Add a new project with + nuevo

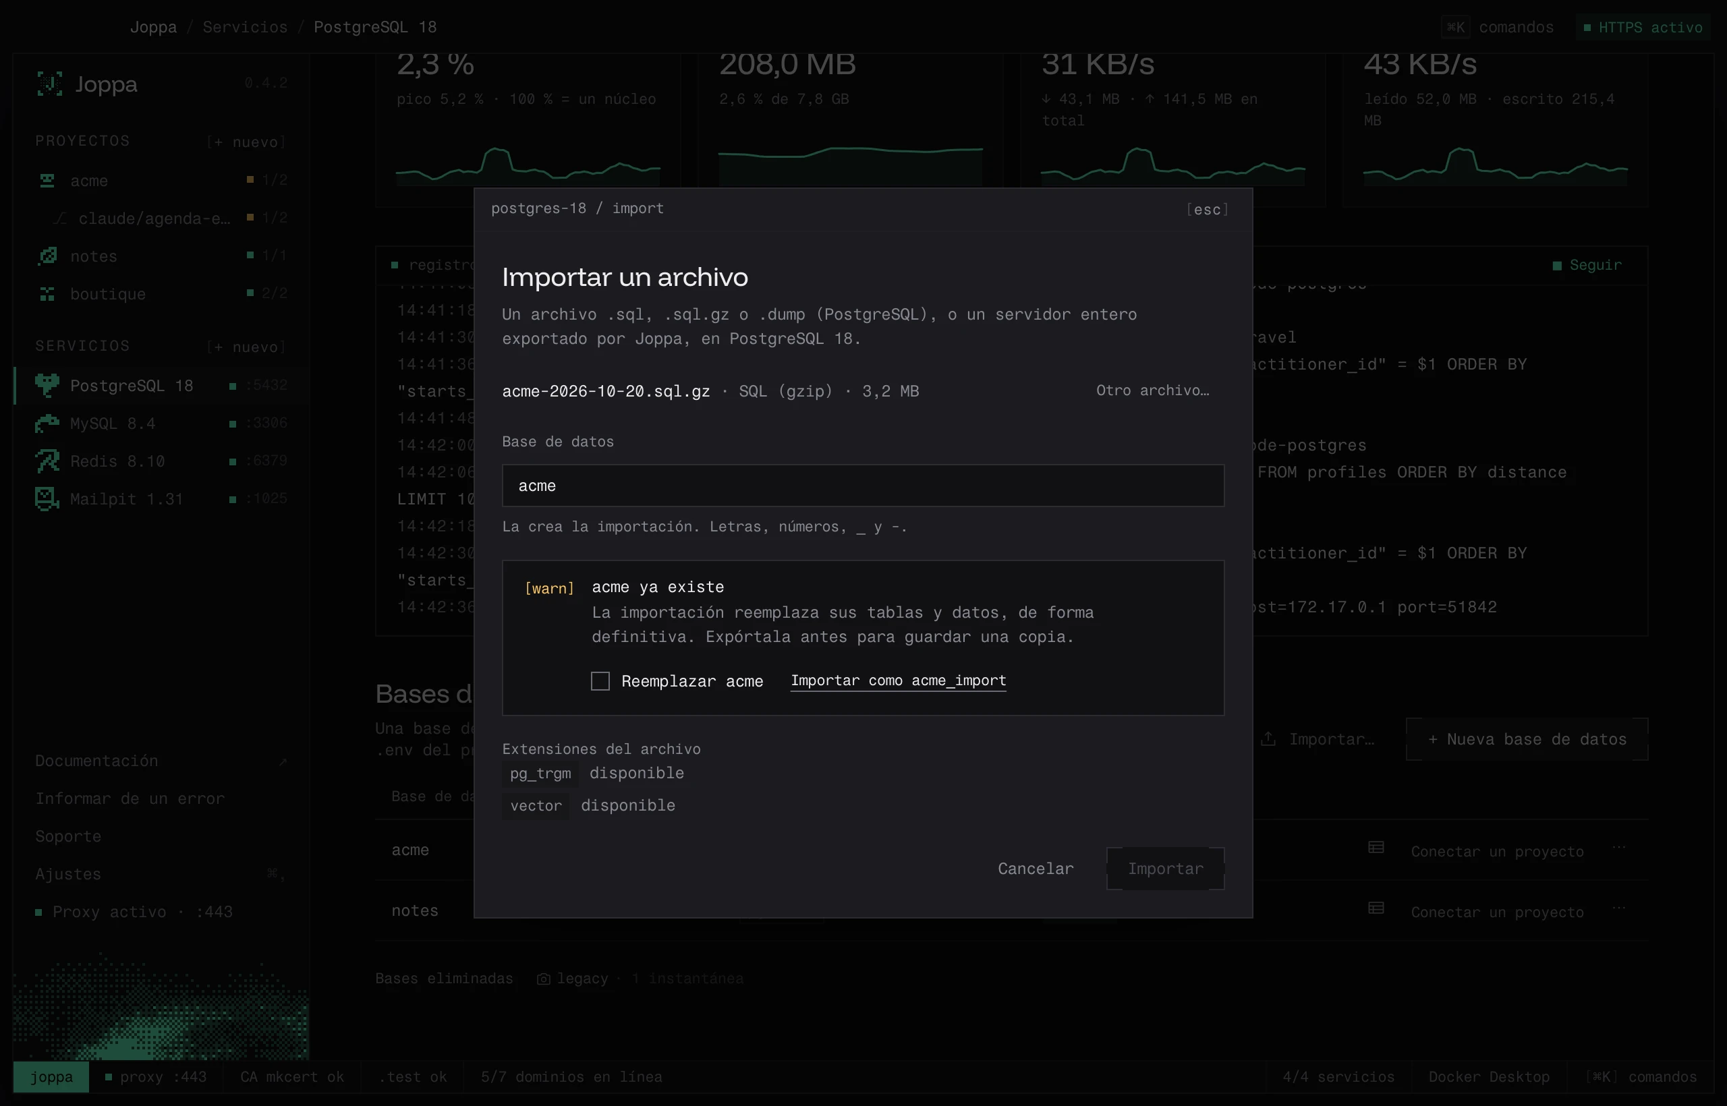[246, 142]
